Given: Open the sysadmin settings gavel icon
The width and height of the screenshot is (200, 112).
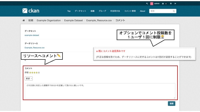Looking at the screenshot, I should [x=147, y=4].
